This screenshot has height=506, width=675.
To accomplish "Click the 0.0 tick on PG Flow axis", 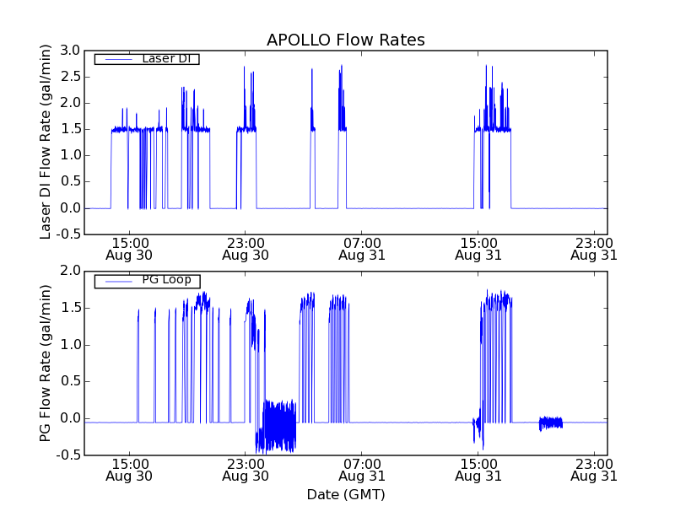I will tap(70, 418).
